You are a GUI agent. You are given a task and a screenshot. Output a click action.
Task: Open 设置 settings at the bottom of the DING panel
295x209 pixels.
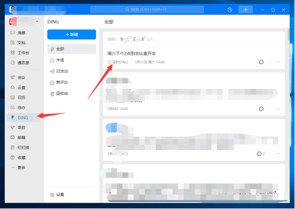pos(58,195)
